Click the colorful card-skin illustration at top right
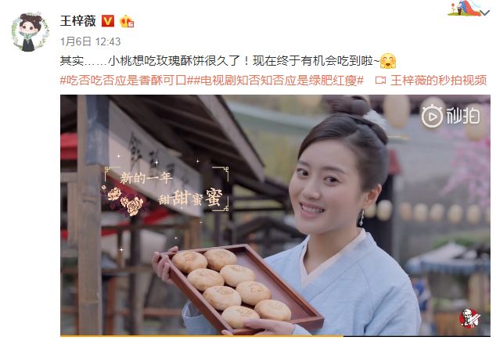The width and height of the screenshot is (496, 344). 465,8
